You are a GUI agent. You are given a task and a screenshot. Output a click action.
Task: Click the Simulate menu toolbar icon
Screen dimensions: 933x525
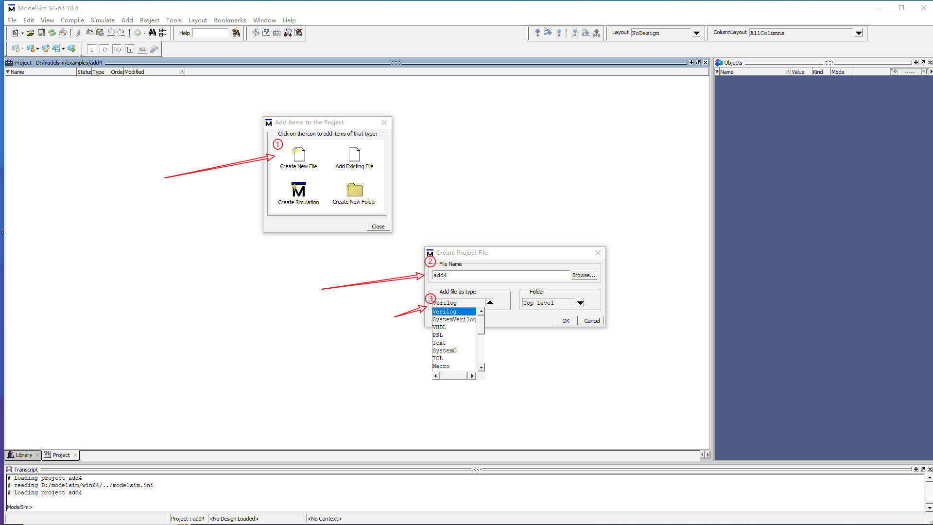pyautogui.click(x=102, y=20)
